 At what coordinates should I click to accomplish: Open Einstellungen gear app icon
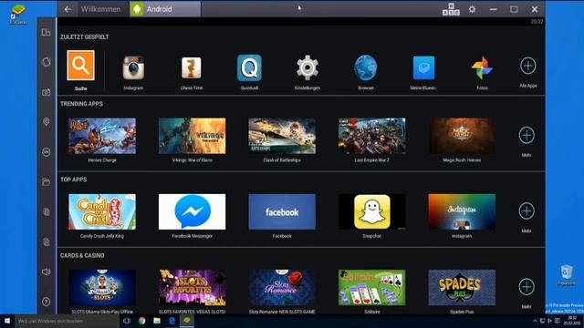[x=308, y=67]
